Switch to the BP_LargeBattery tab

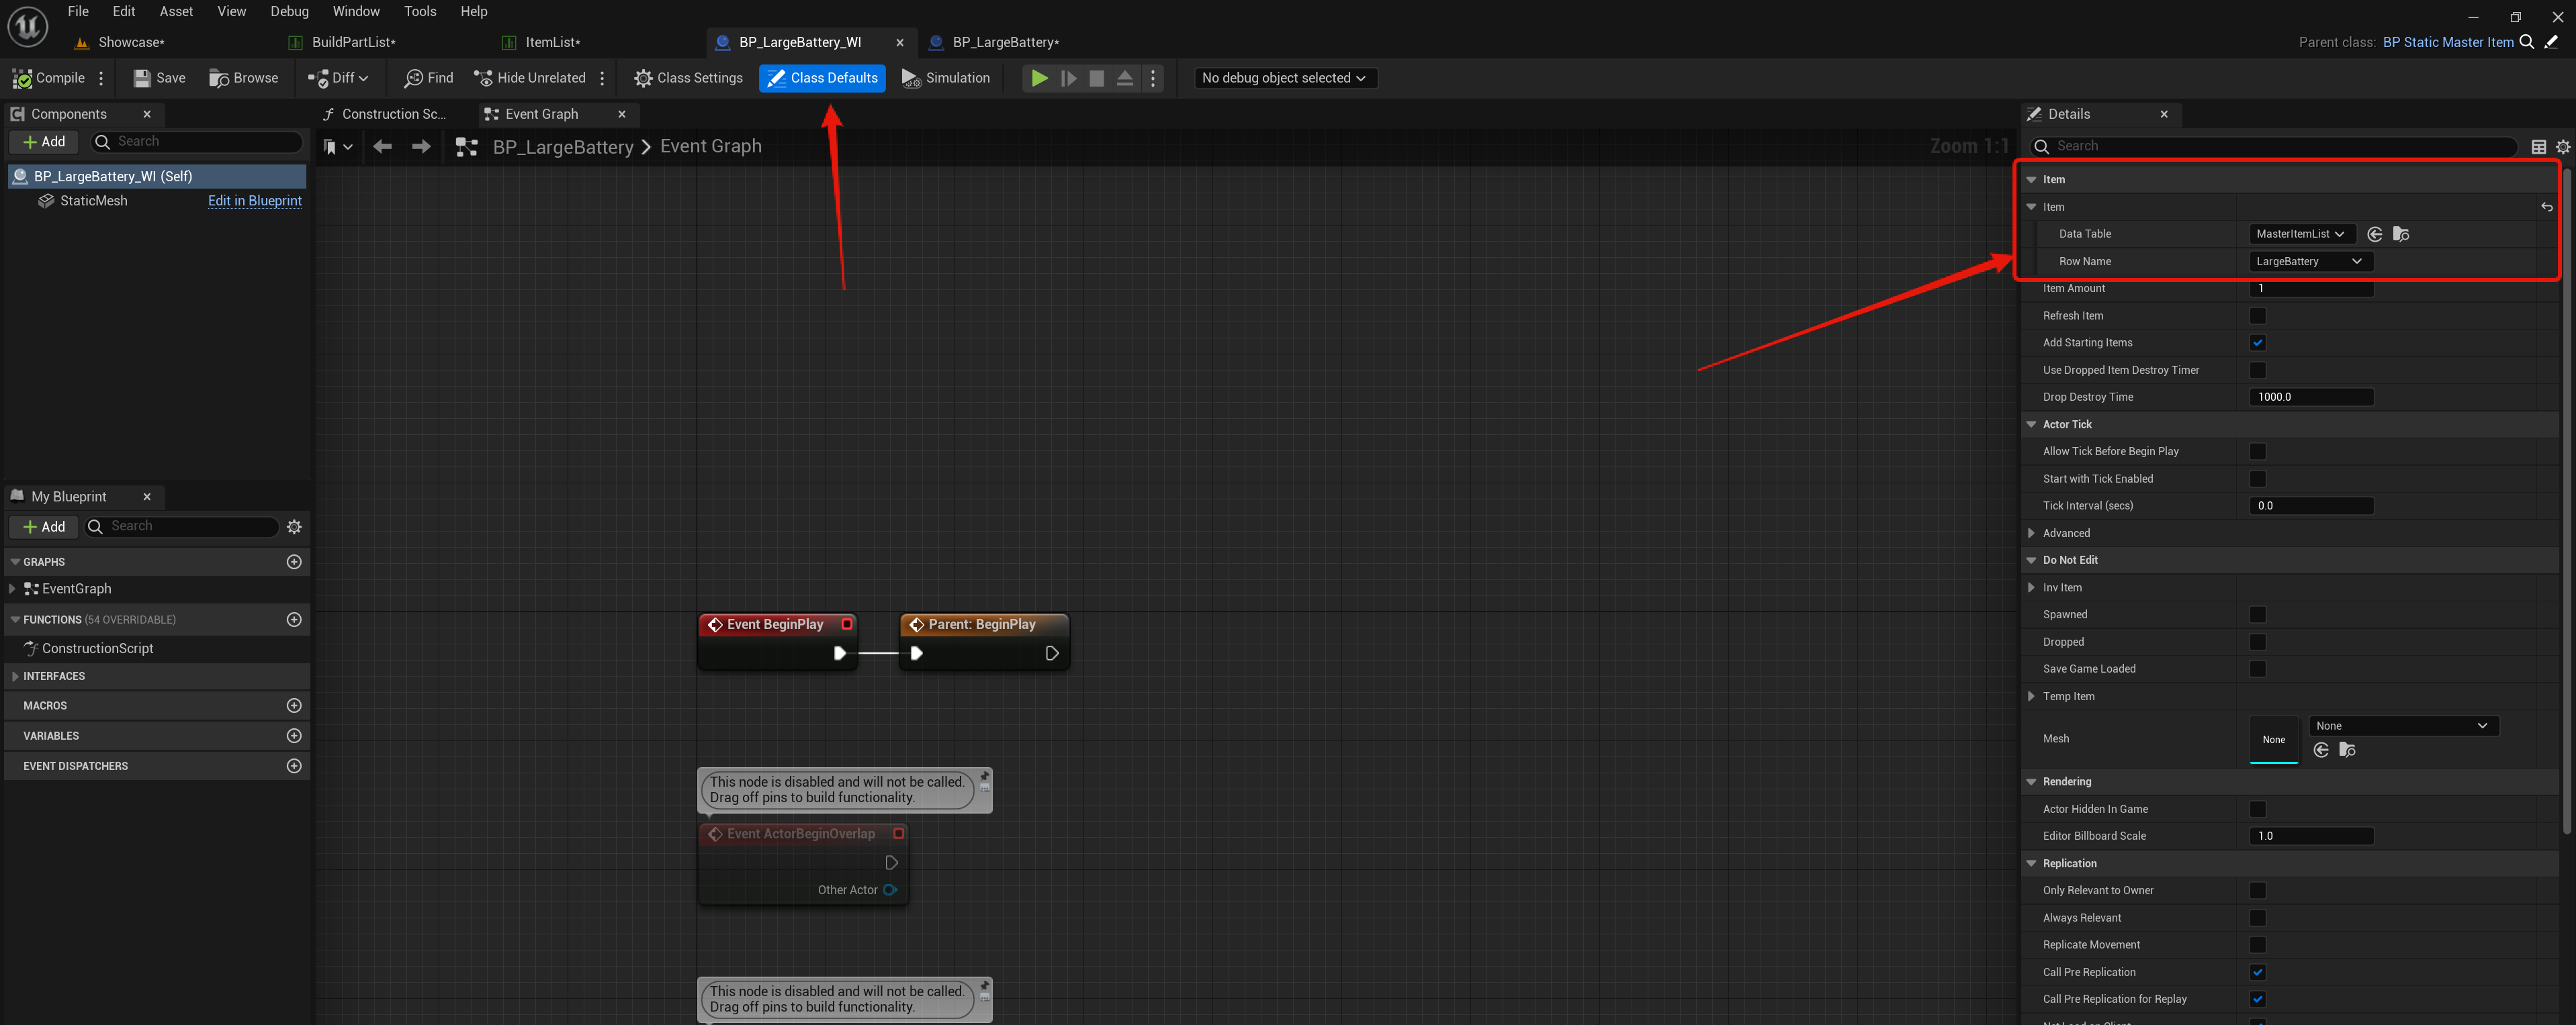point(1004,42)
